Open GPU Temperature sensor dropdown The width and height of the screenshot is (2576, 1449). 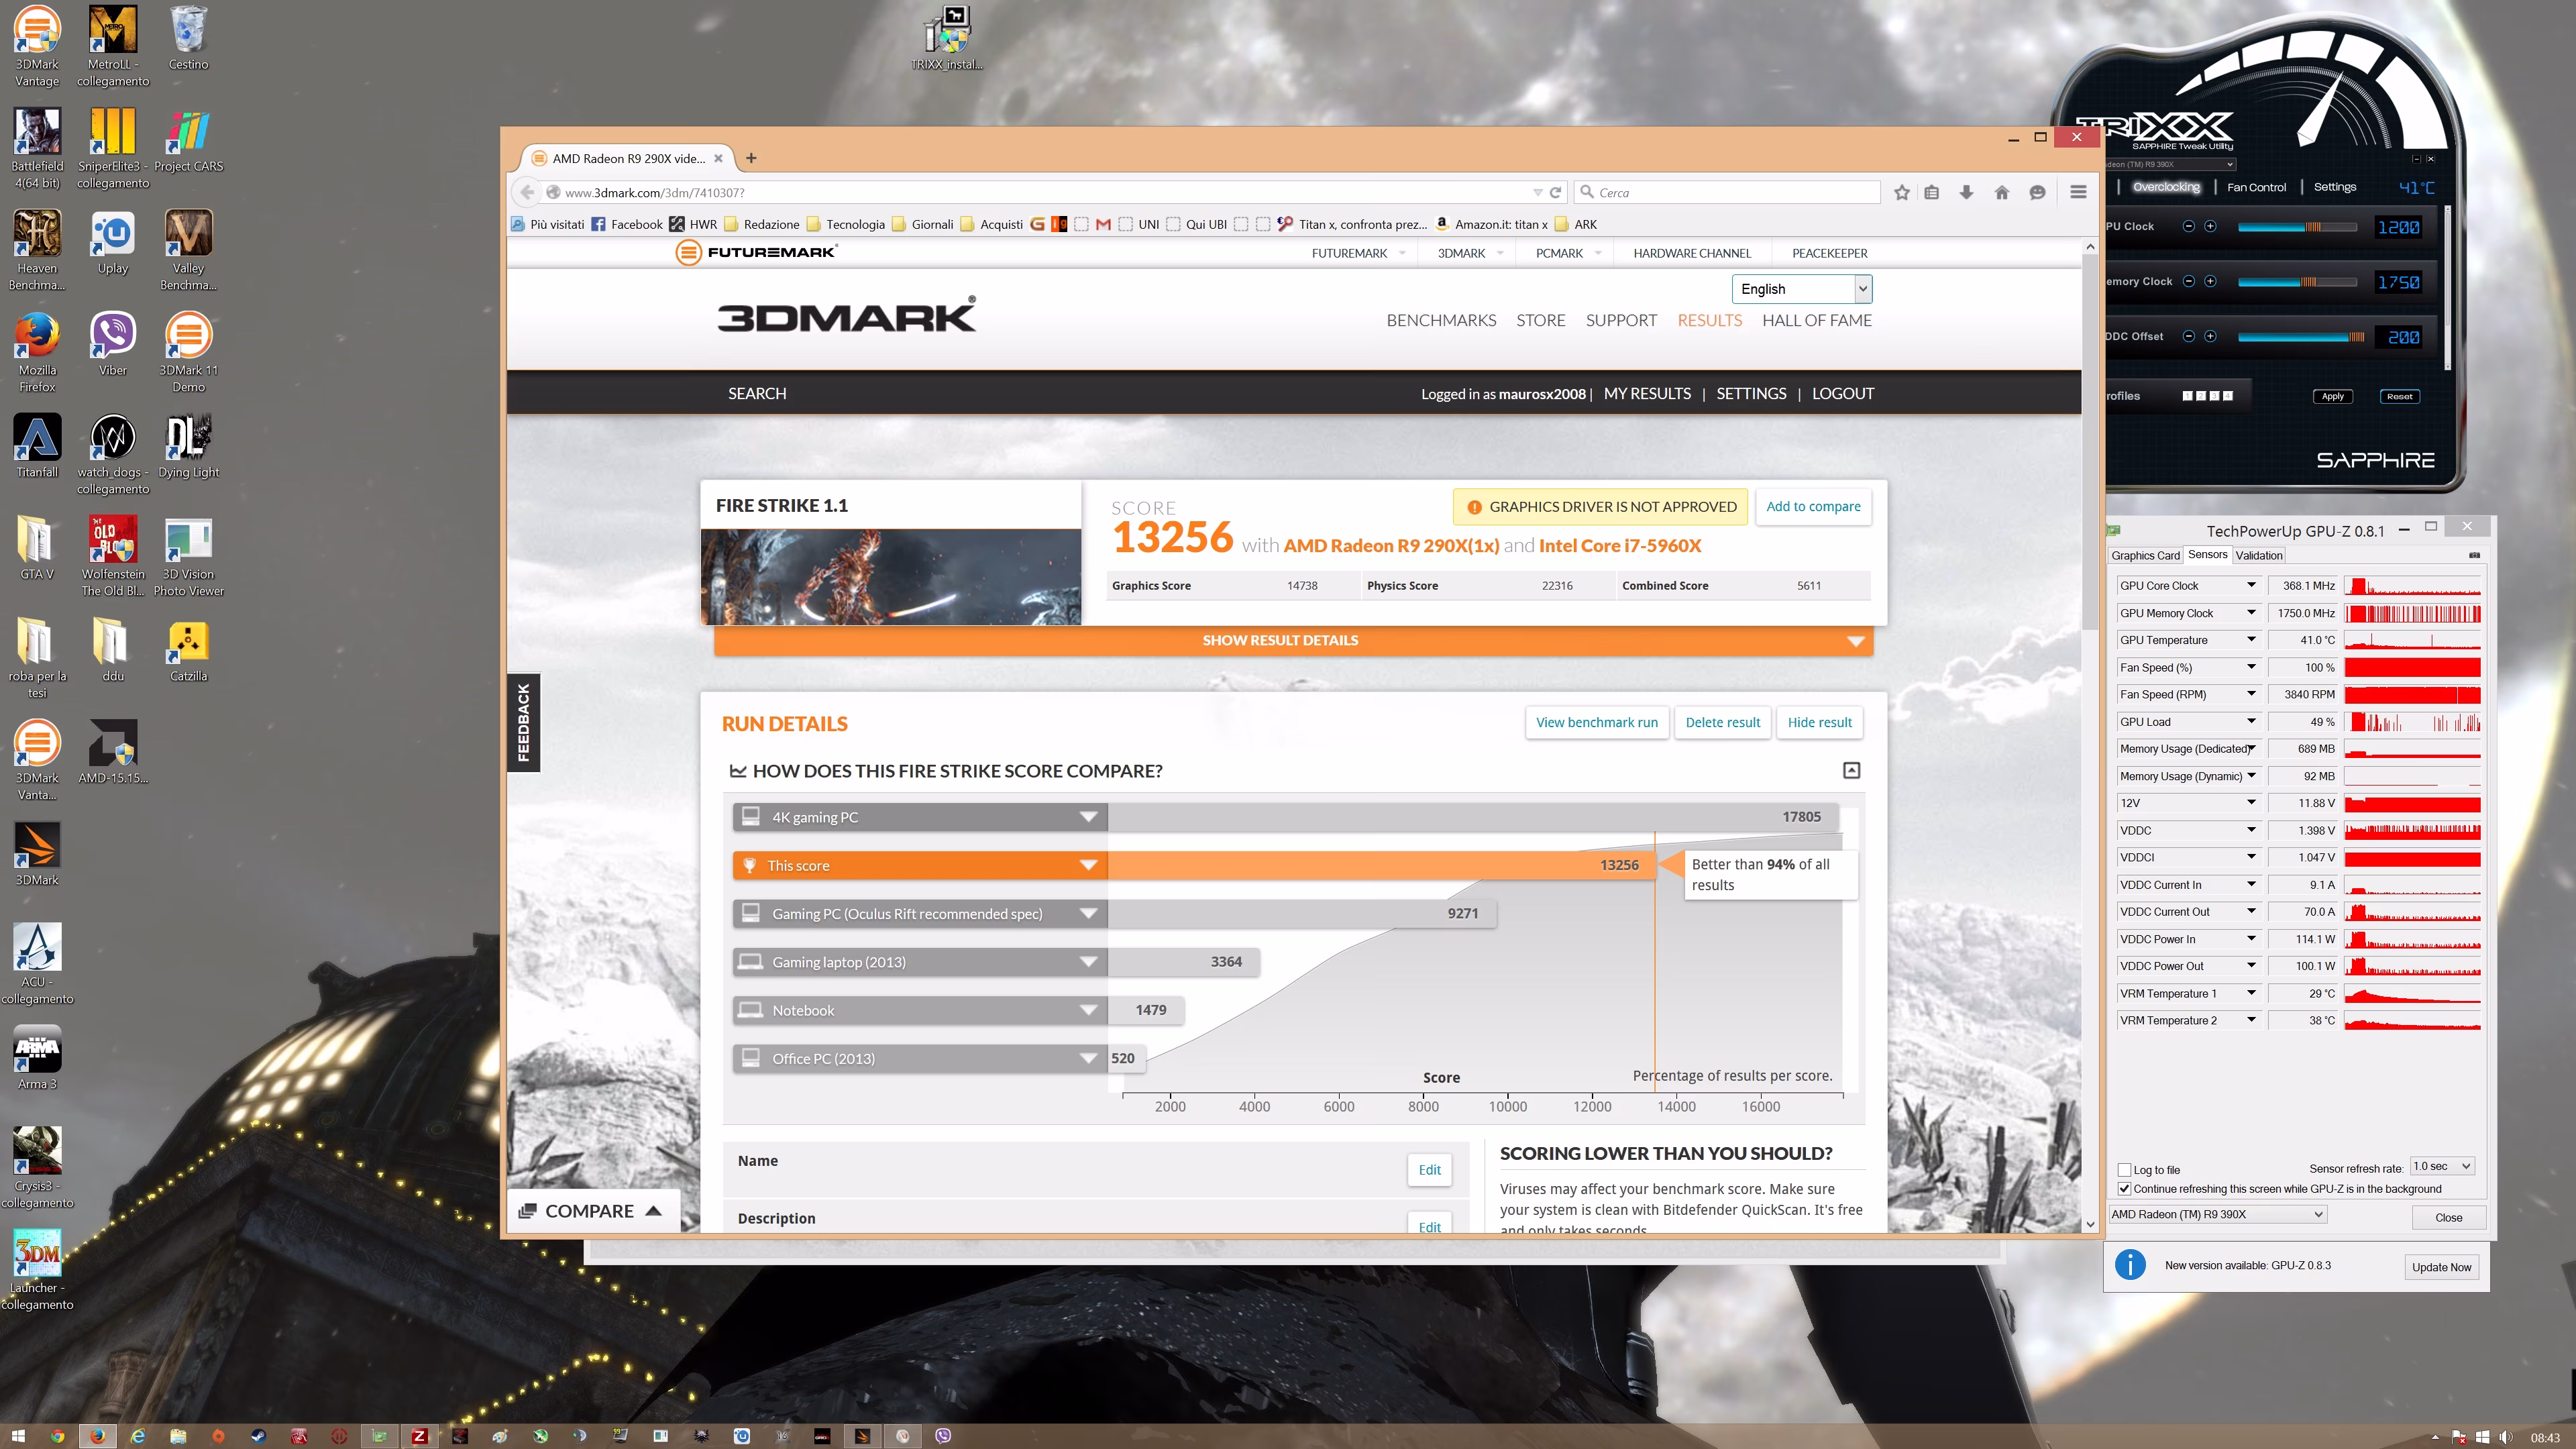tap(2251, 640)
